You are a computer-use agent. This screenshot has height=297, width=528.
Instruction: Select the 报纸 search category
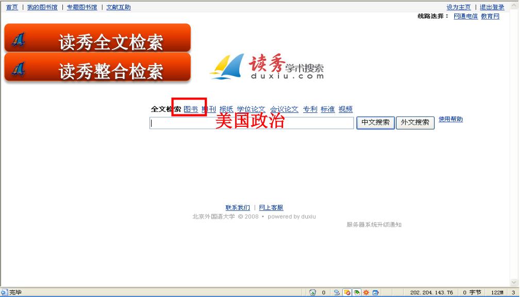point(226,109)
